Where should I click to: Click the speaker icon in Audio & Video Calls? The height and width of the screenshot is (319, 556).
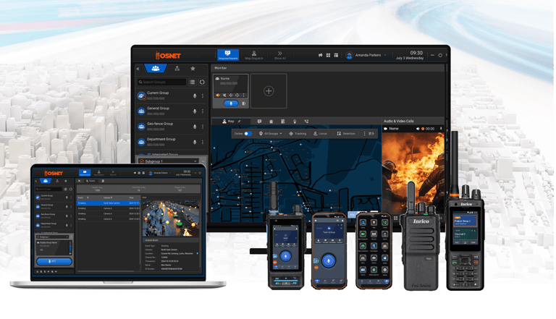click(x=418, y=129)
